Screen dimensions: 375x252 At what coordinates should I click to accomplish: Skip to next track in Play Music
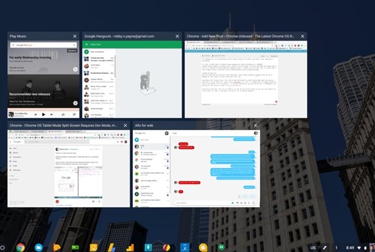click(51, 114)
